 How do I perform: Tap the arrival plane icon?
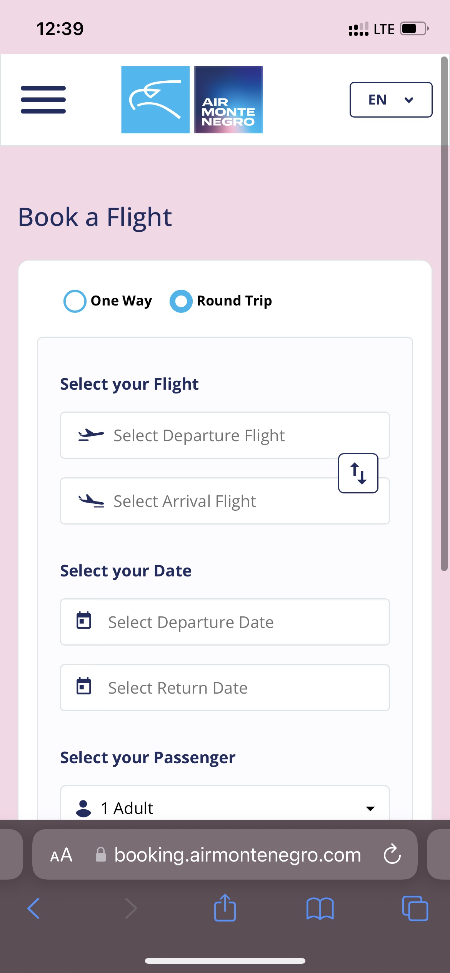pyautogui.click(x=91, y=501)
